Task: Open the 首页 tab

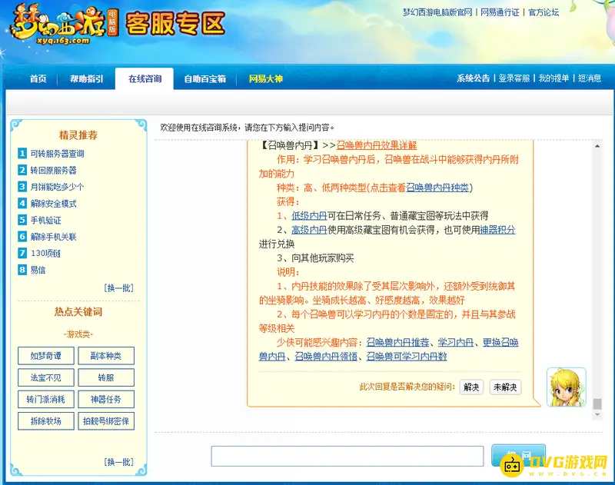Action: coord(38,79)
